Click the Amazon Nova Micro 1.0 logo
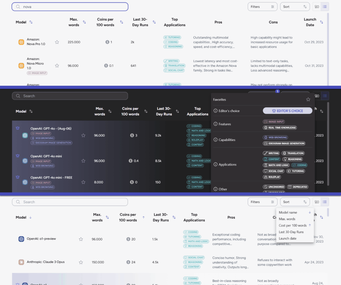The height and width of the screenshot is (285, 341). tap(21, 66)
